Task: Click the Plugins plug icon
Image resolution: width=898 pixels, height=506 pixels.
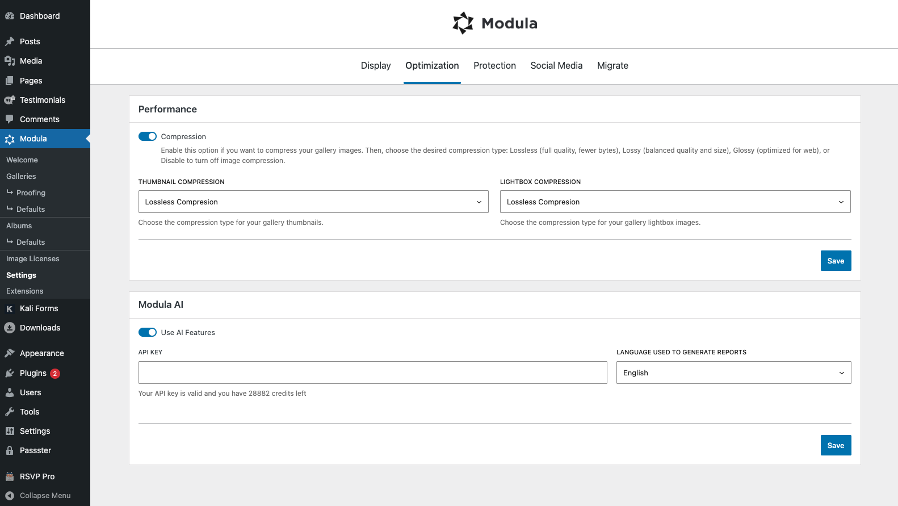Action: [10, 373]
